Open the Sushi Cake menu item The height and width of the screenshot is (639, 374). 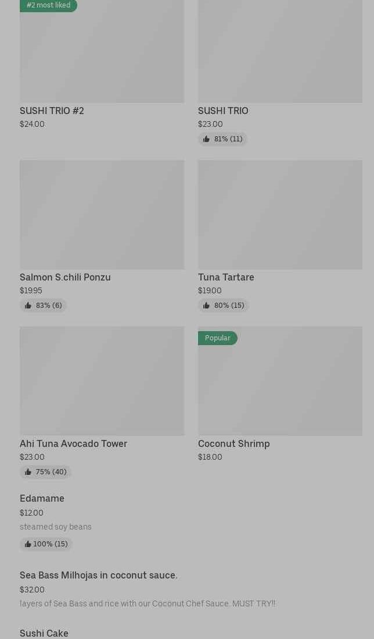[44, 633]
